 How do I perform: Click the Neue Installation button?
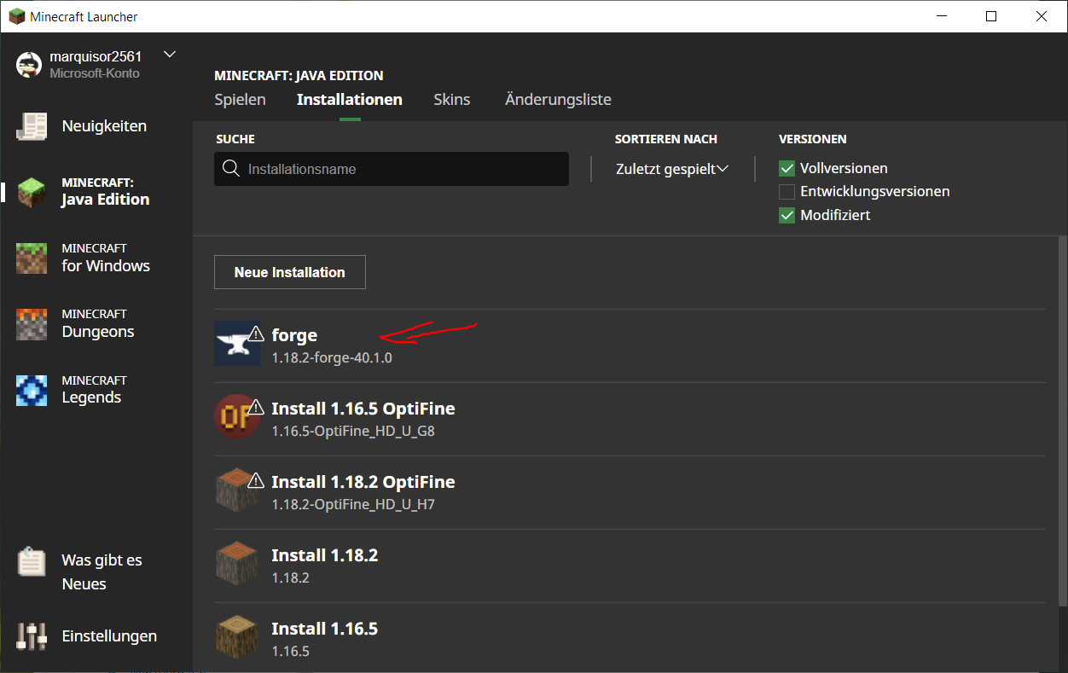(290, 272)
